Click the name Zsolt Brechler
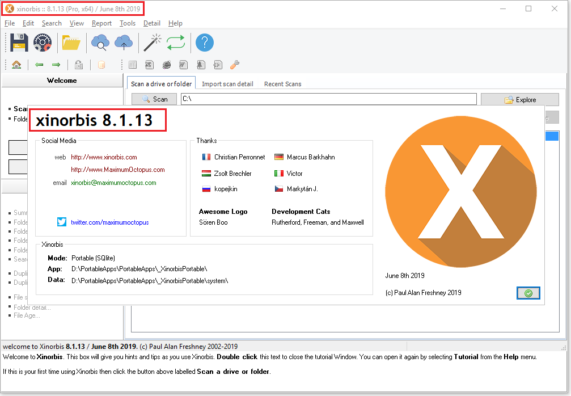571x396 pixels. 232,174
